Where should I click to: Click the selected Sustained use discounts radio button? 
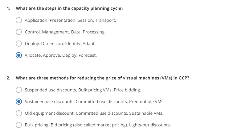pos(19,102)
